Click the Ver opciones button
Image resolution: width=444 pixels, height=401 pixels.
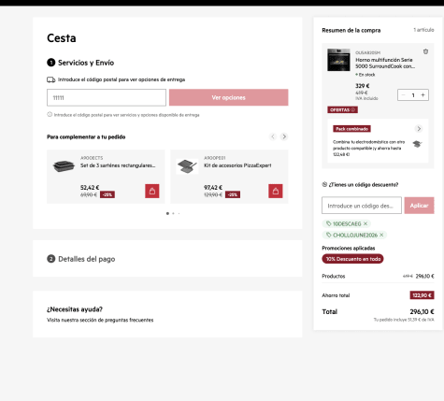(x=229, y=97)
